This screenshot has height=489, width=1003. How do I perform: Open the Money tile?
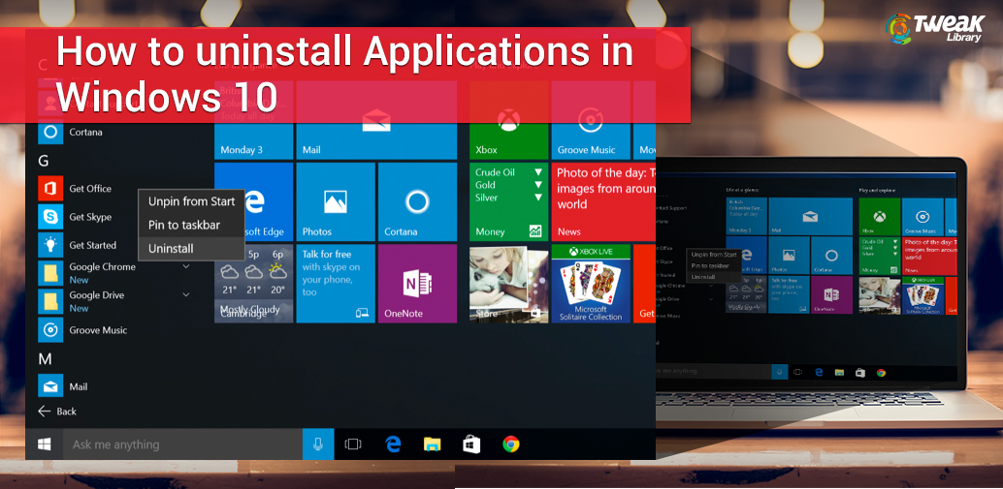click(x=509, y=201)
